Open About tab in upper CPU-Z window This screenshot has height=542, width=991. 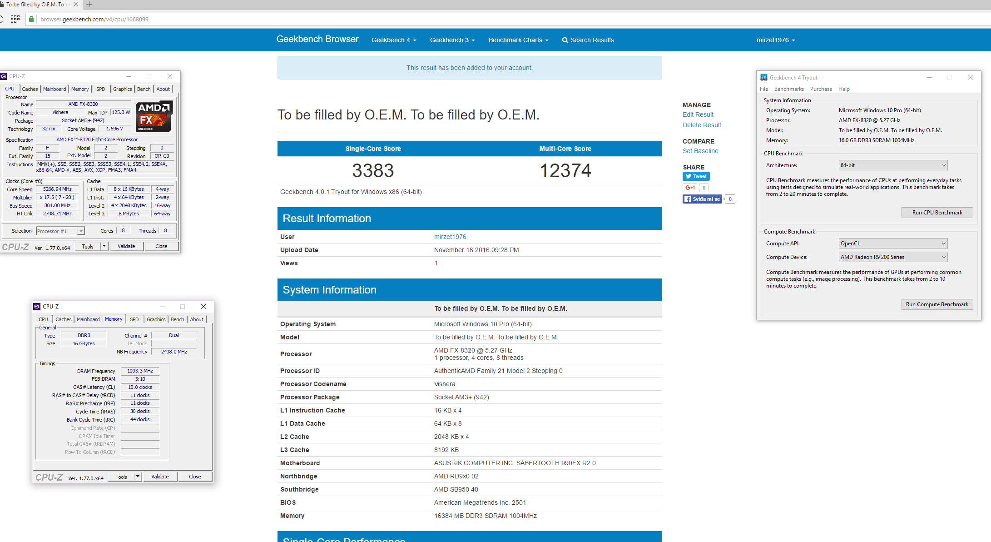point(163,89)
